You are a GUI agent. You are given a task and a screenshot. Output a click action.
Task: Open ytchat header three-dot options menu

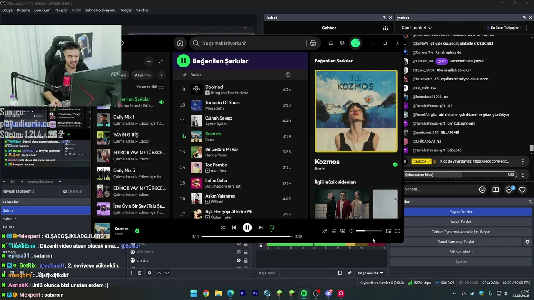[x=526, y=28]
